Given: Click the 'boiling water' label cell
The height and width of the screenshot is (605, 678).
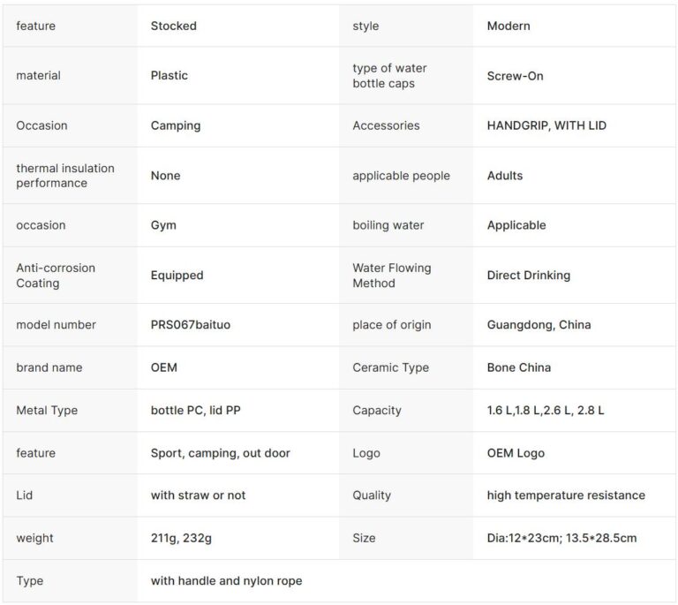Looking at the screenshot, I should (x=388, y=225).
